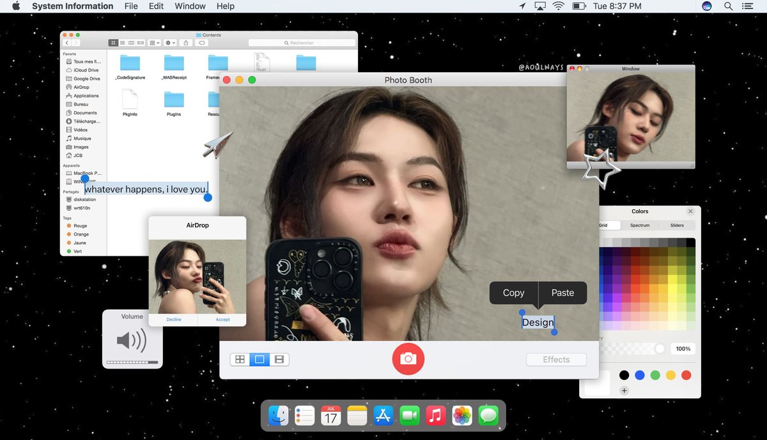The width and height of the screenshot is (767, 440).
Task: Select the movie clip filmstrip mode
Action: 279,360
